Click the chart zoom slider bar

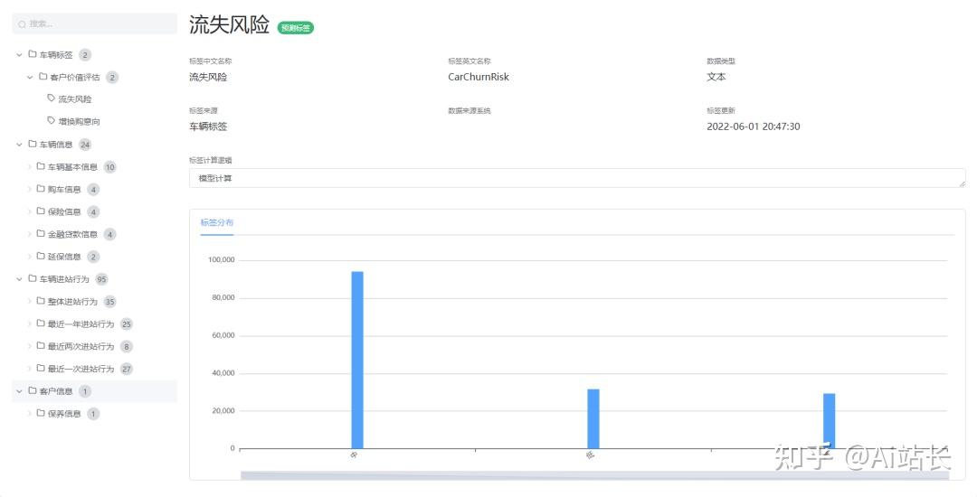pos(594,475)
